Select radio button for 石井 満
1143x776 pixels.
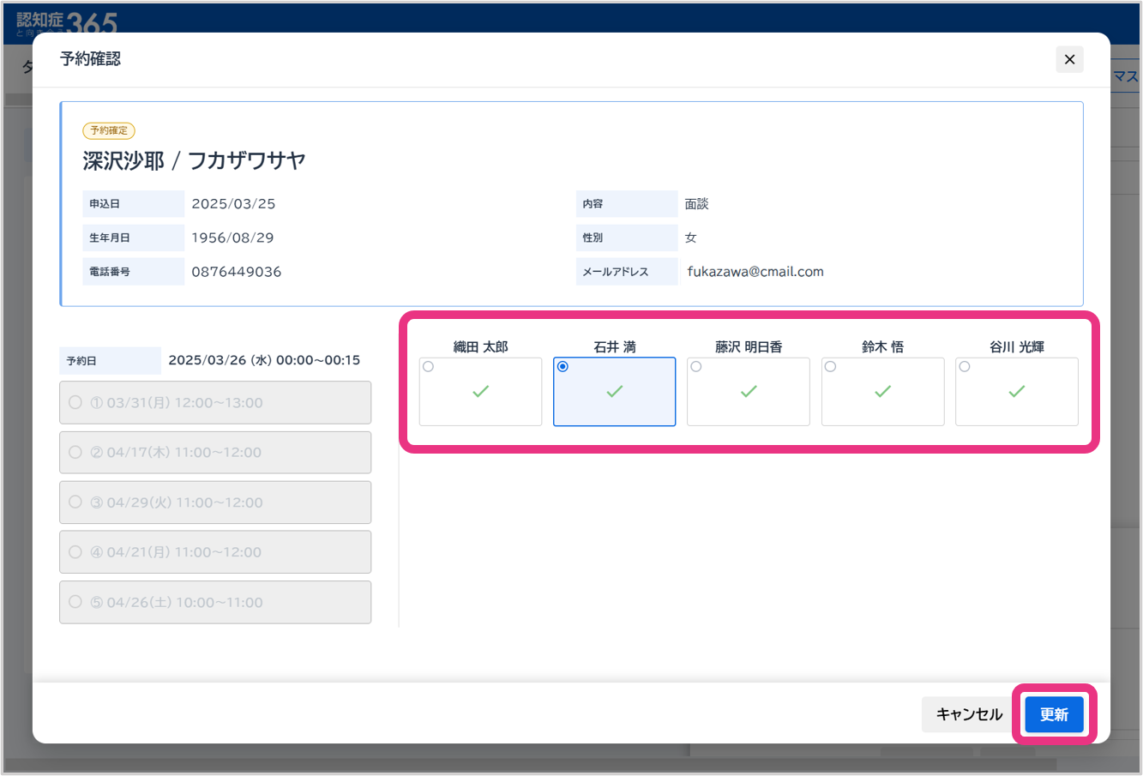[562, 367]
